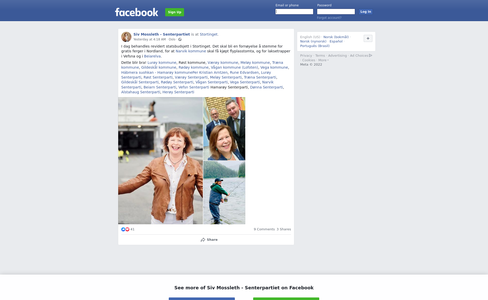The height and width of the screenshot is (300, 488).
Task: Click the Log In button
Action: point(366,12)
